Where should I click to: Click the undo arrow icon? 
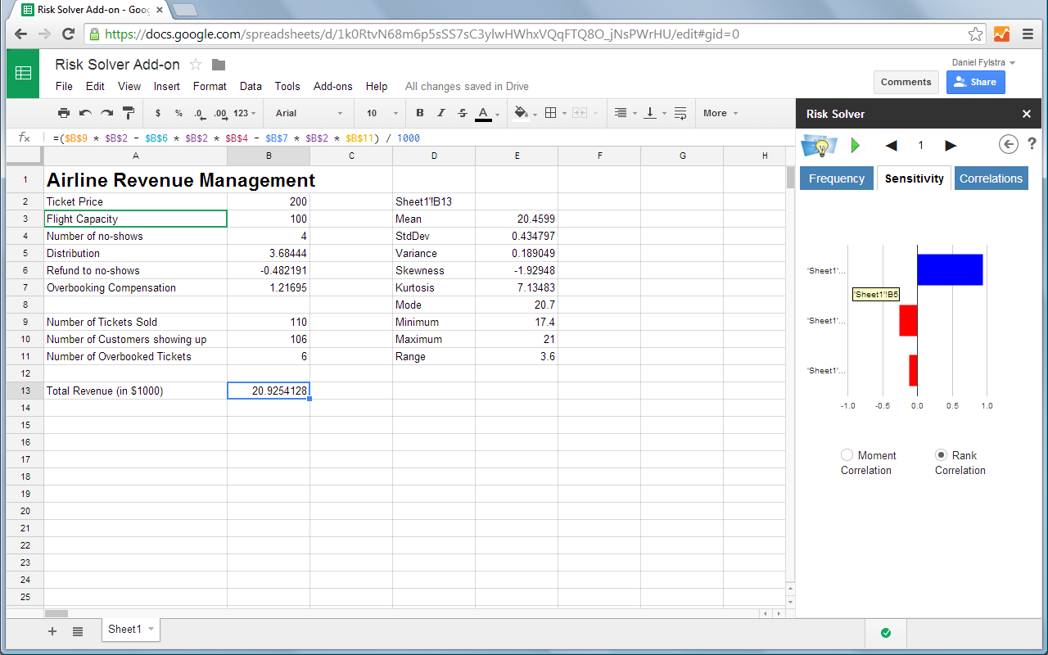(85, 113)
